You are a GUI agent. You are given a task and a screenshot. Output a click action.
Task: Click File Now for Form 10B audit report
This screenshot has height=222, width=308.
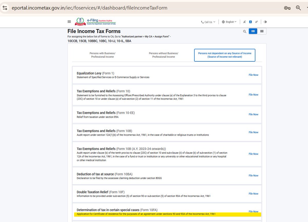click(x=253, y=132)
